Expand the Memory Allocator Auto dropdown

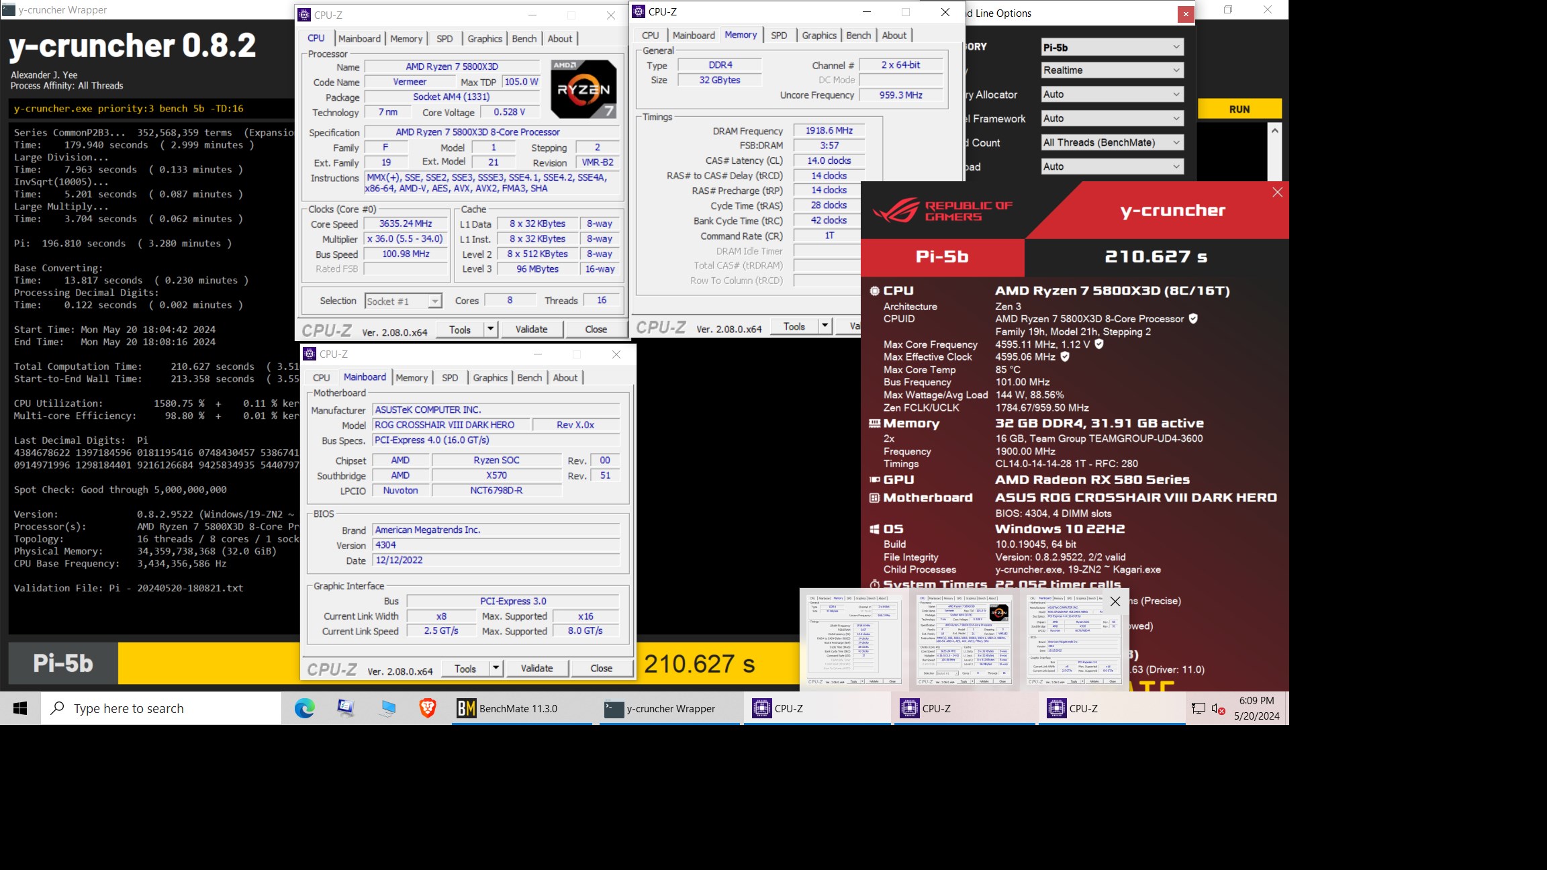[1112, 95]
